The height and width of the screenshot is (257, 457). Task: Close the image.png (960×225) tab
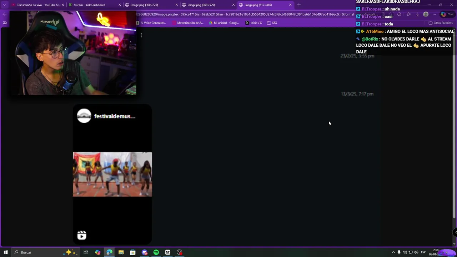tap(176, 5)
